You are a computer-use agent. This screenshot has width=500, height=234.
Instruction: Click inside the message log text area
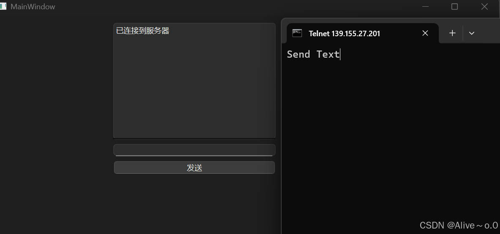click(x=194, y=86)
